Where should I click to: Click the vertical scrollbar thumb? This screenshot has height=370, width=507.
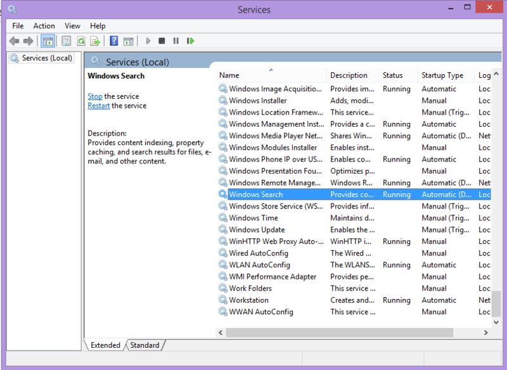coord(496,303)
